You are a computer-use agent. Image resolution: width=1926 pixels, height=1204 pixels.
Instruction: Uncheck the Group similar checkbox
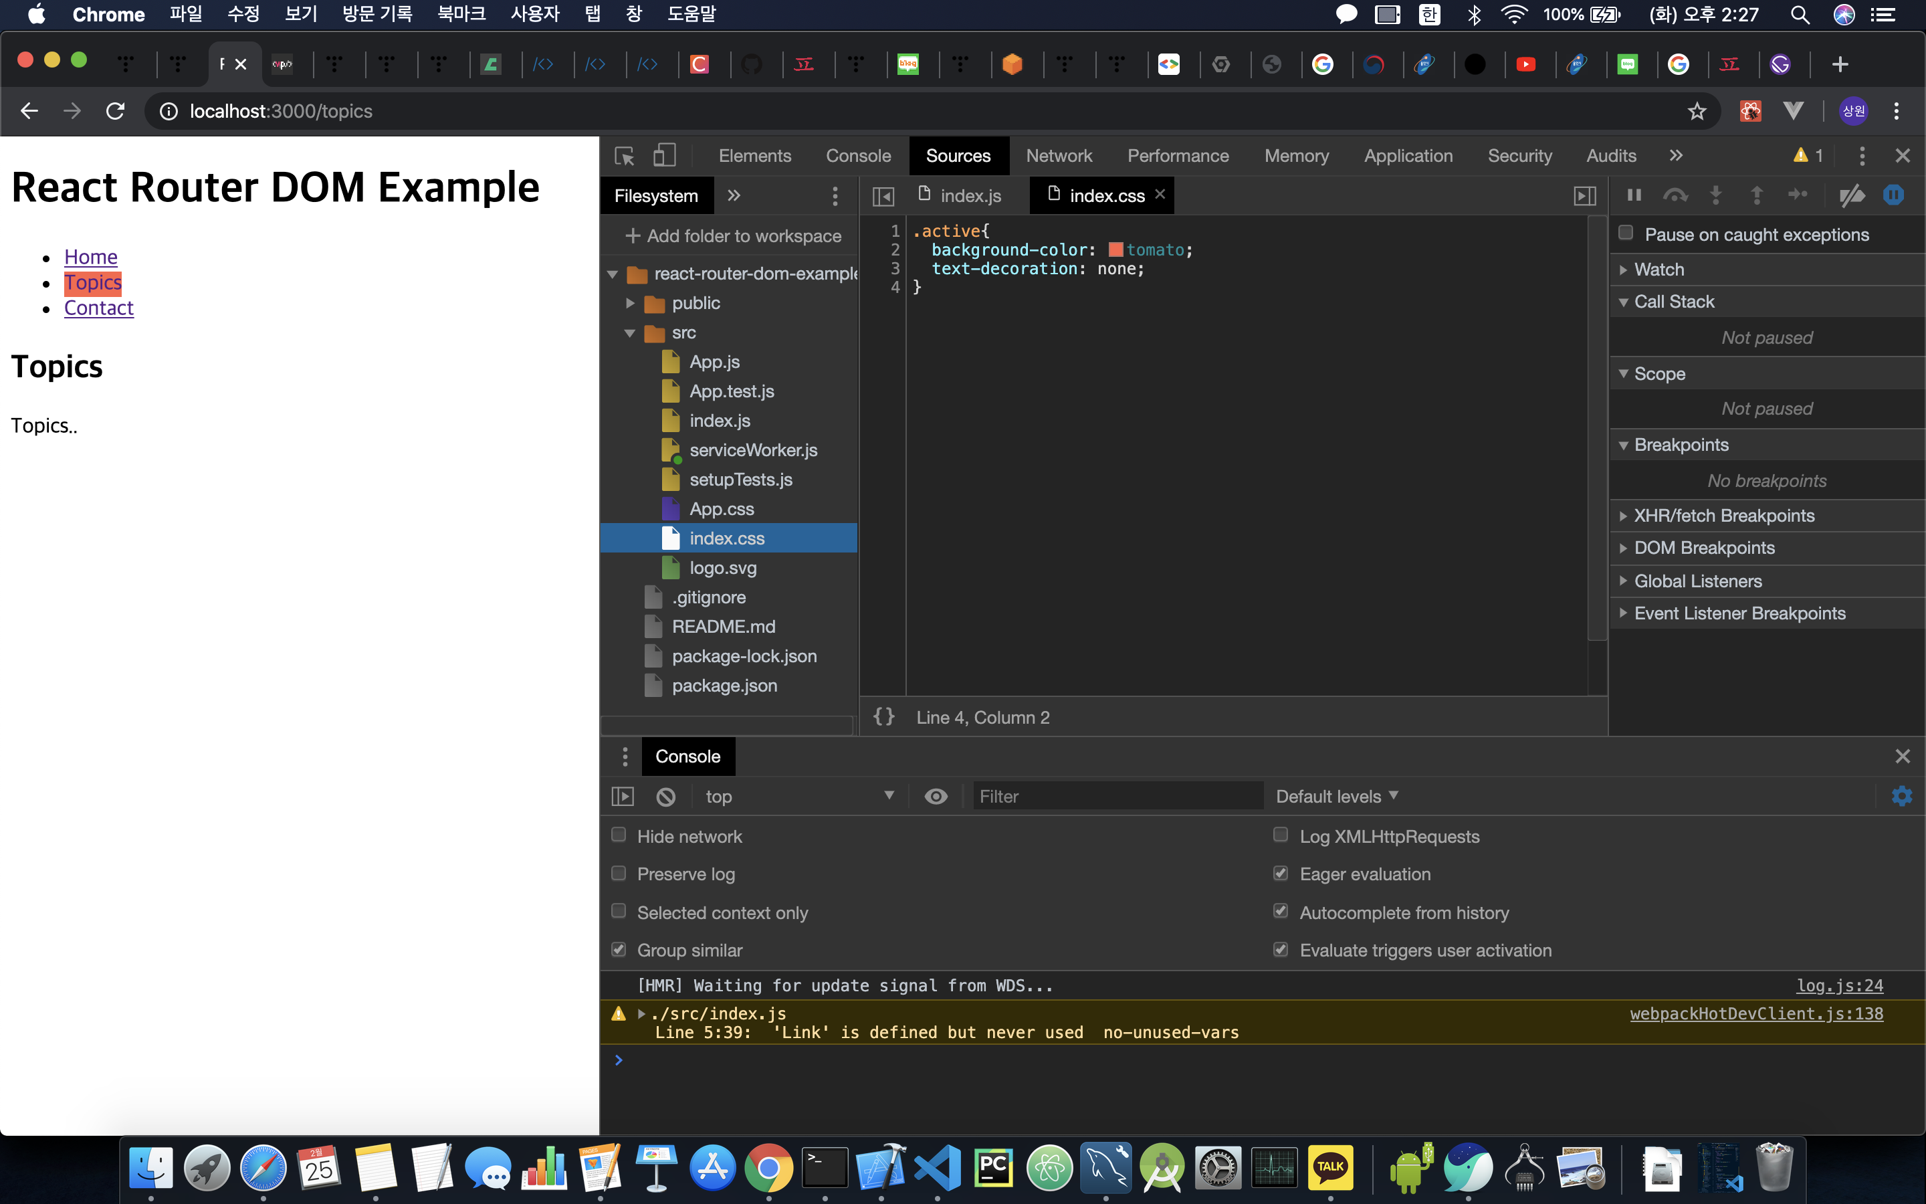619,949
